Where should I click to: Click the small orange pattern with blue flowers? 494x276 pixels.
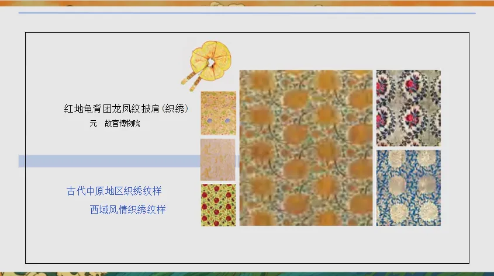218,113
